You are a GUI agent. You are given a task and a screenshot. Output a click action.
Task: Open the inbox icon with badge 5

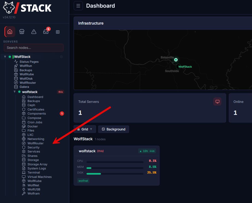coord(46,31)
